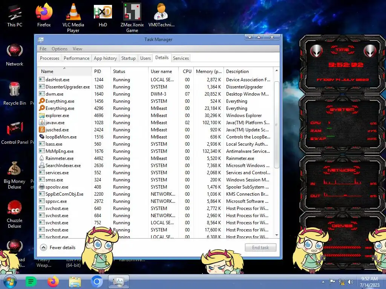Select the dasHost.exe process row

click(x=155, y=80)
